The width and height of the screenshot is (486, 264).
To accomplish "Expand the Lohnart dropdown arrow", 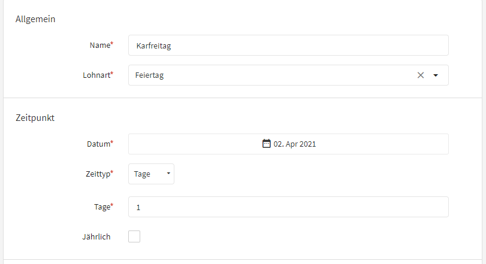I will coord(436,75).
